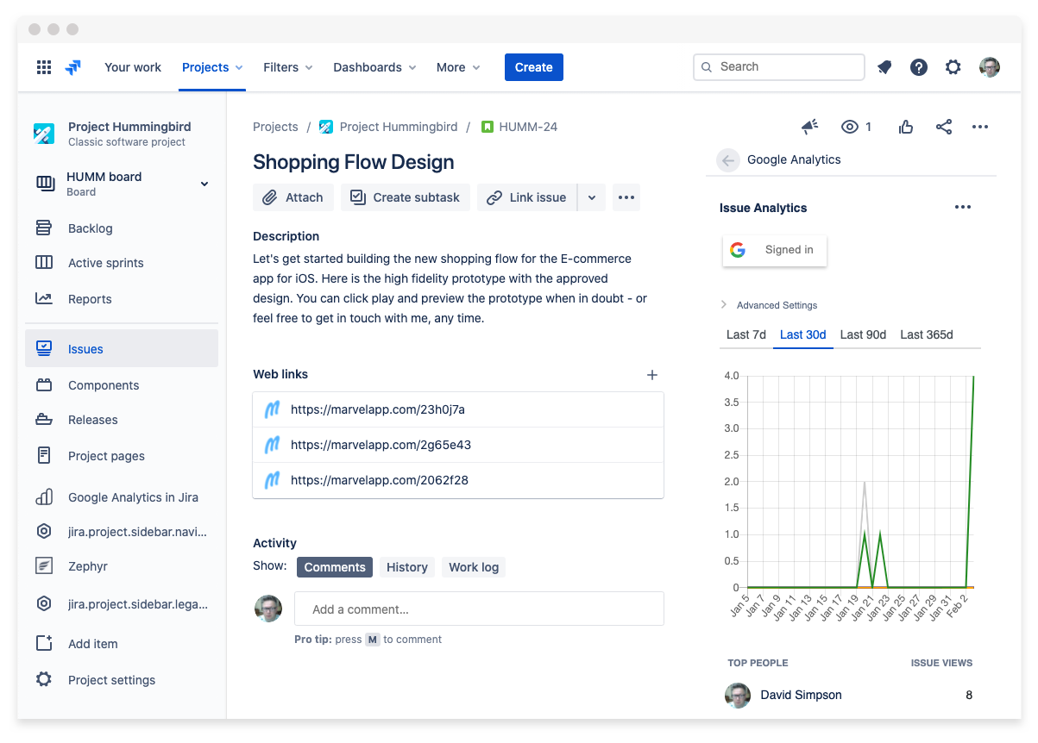This screenshot has height=743, width=1038.
Task: Add a web link with plus icon
Action: pos(652,375)
